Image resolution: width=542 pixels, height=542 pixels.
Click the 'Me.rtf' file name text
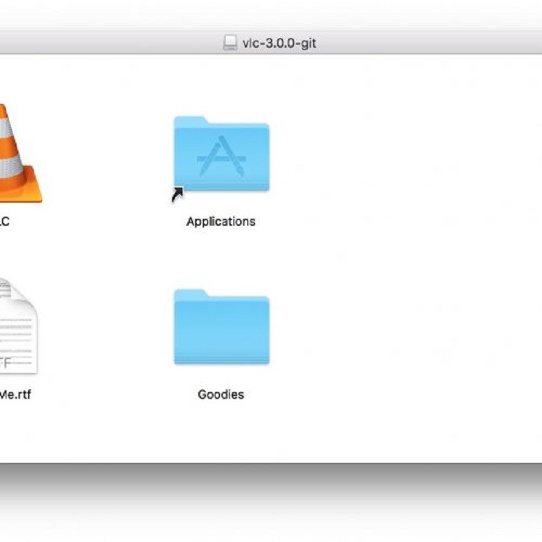coord(15,395)
